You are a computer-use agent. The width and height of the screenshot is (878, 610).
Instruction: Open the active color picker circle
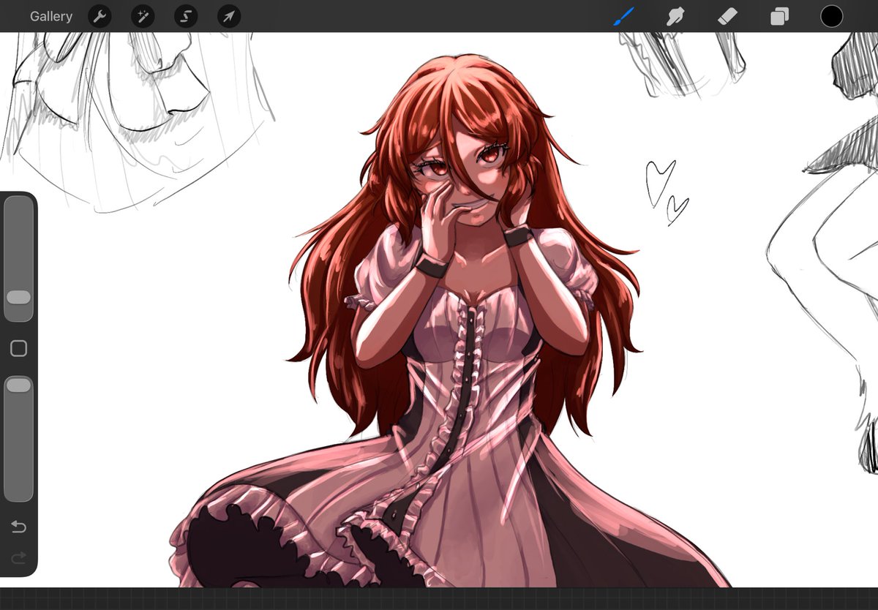click(x=831, y=16)
